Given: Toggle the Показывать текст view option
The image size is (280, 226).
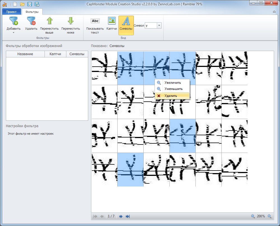Looking at the screenshot, I should coord(95,21).
